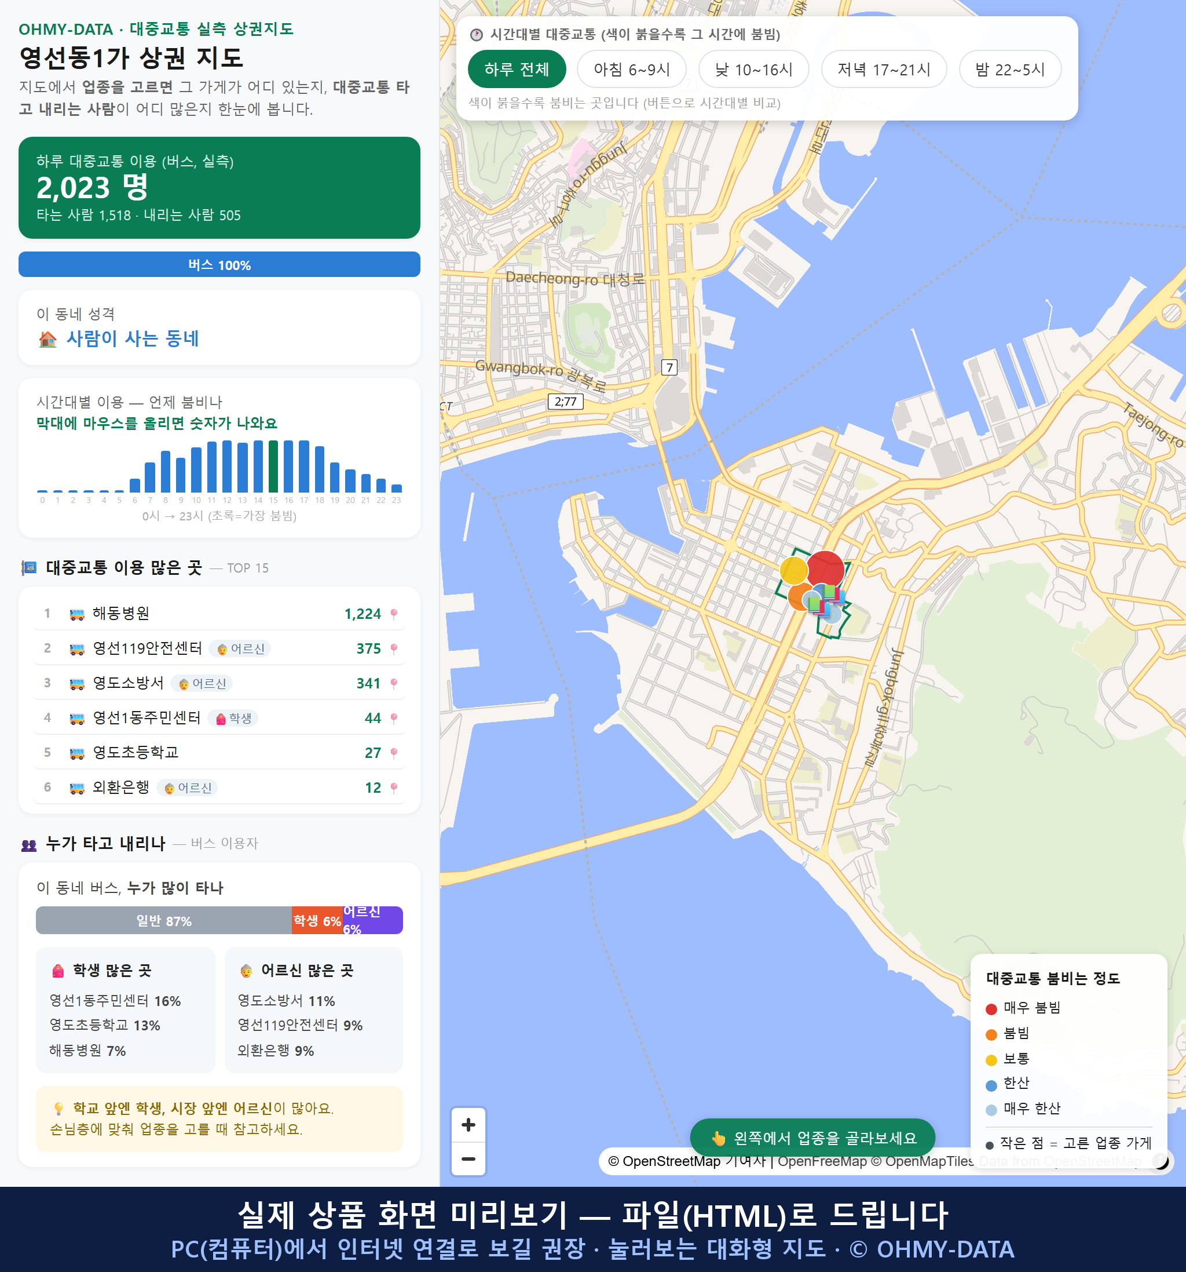Toggle the map attribution info icon

point(1161,1161)
